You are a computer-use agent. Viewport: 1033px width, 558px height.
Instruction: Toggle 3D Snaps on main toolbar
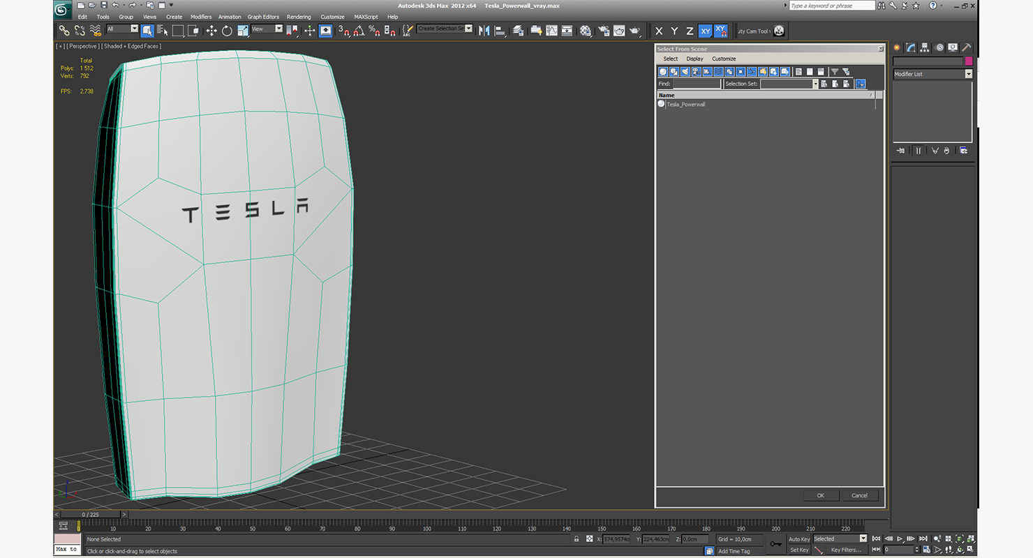point(343,31)
